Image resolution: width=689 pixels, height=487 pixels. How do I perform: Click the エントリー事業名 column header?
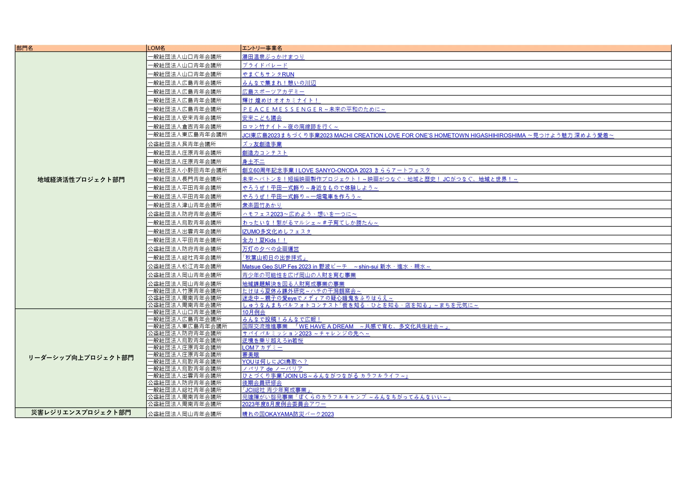click(x=262, y=48)
